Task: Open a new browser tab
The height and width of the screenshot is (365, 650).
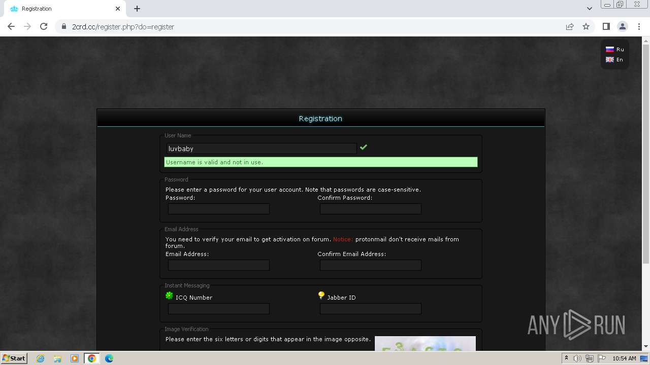Action: [137, 9]
